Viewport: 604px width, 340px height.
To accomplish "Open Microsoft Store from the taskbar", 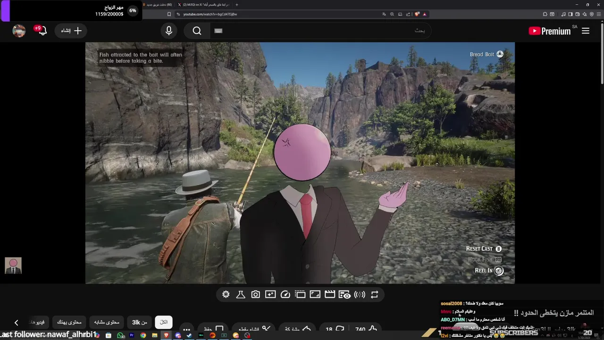I will point(109,335).
